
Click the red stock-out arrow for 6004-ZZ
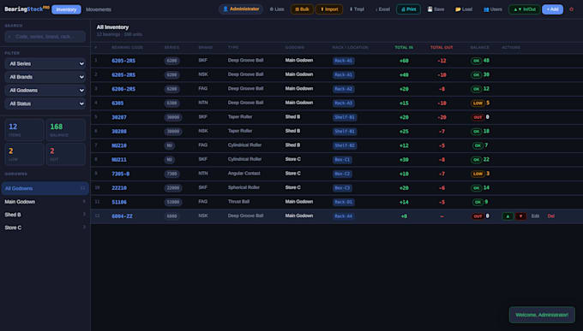click(520, 216)
